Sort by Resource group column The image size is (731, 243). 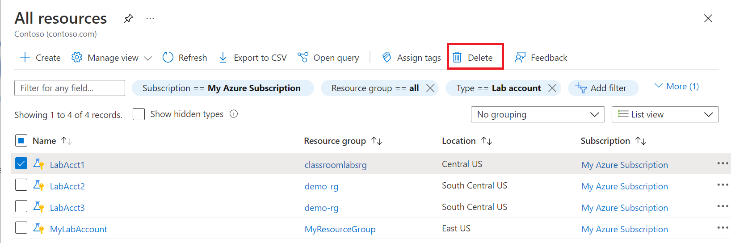pos(343,141)
